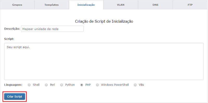Click the 'Criação de Script de Inicialização' heading
Image resolution: width=208 pixels, height=103 pixels.
tap(104, 21)
